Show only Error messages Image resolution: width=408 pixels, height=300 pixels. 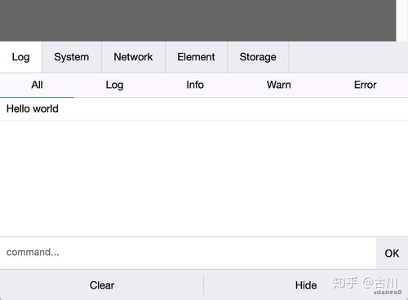pyautogui.click(x=366, y=85)
